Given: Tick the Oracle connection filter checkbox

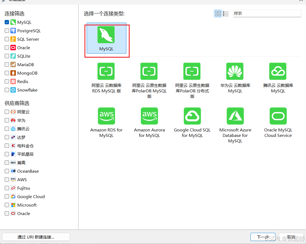Looking at the screenshot, I should pyautogui.click(x=7, y=48).
